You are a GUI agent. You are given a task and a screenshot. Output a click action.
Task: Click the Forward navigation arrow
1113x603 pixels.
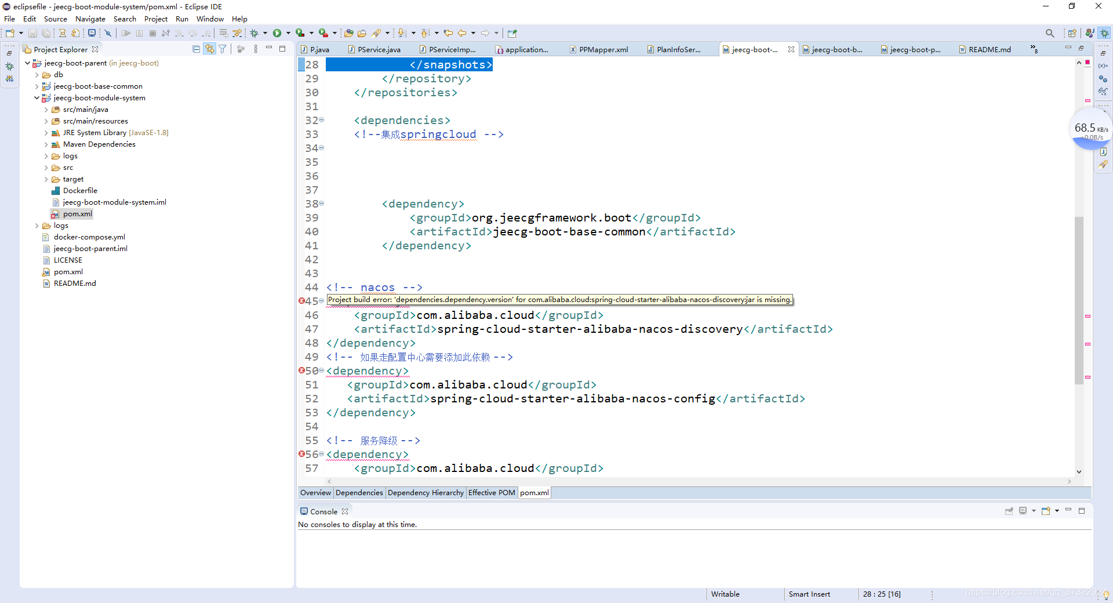485,33
